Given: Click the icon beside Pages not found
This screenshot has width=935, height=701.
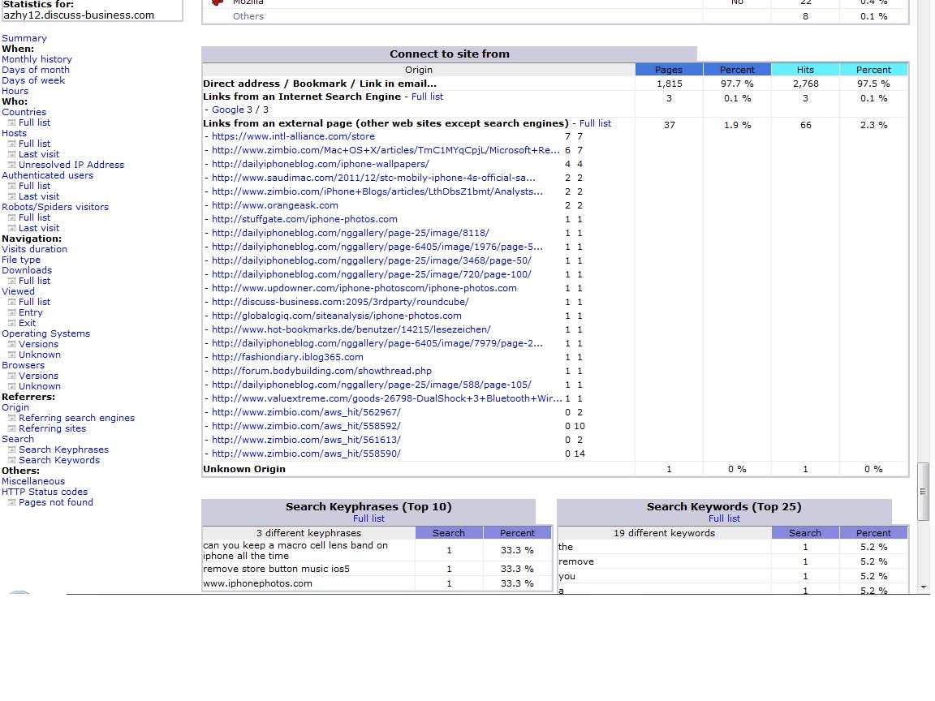Looking at the screenshot, I should tap(11, 502).
